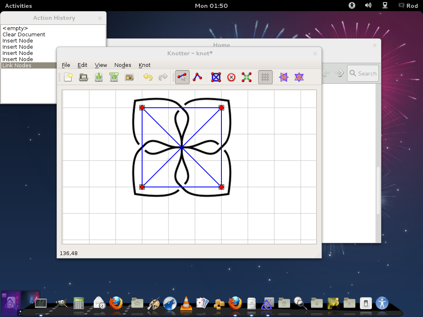Click the Search field in Home window
This screenshot has height=317, width=423.
(x=363, y=73)
